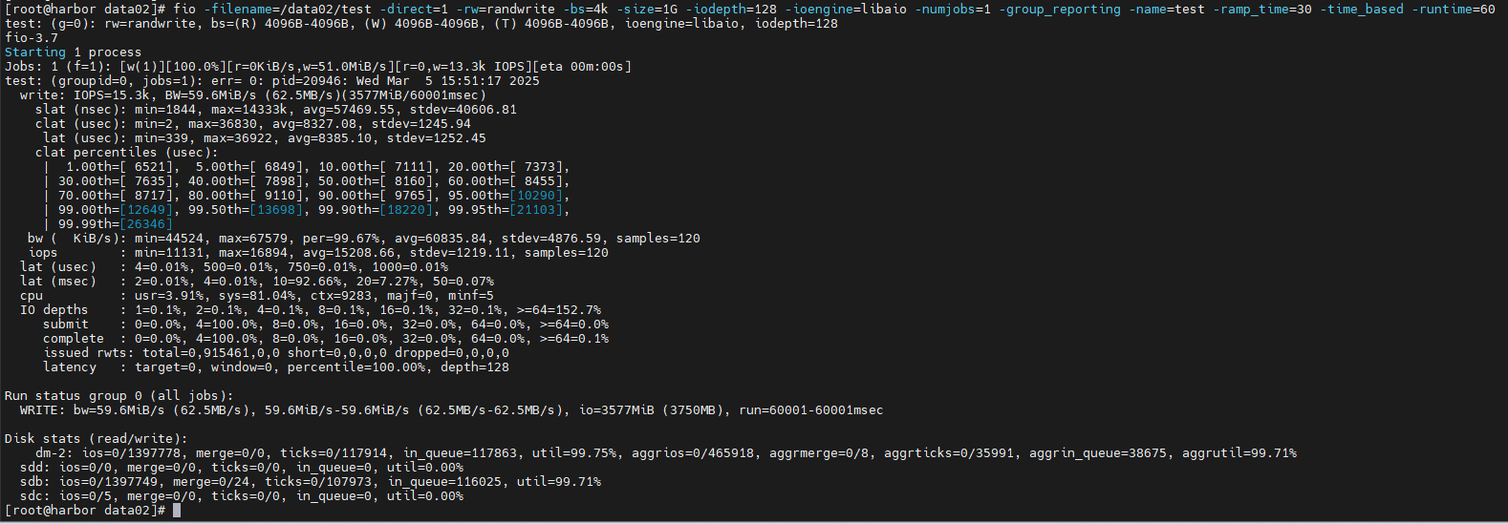
Task: Click the Disk stats (read/write) heading
Action: coord(97,439)
